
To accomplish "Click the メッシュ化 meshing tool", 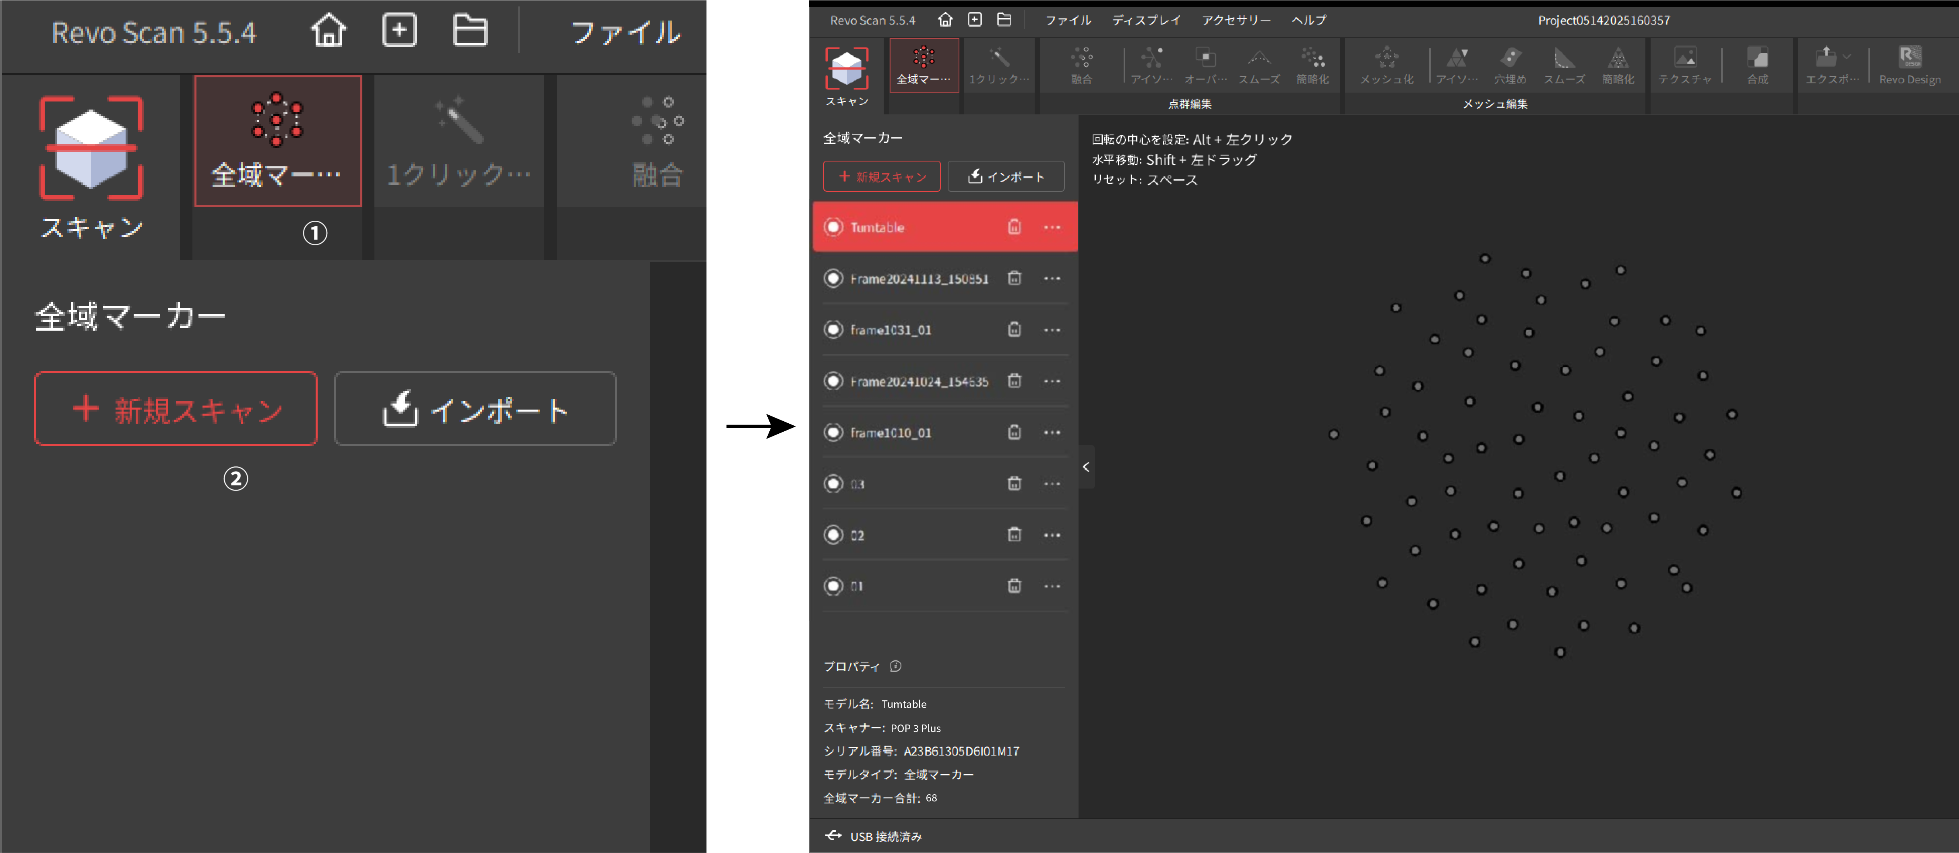I will pos(1387,65).
